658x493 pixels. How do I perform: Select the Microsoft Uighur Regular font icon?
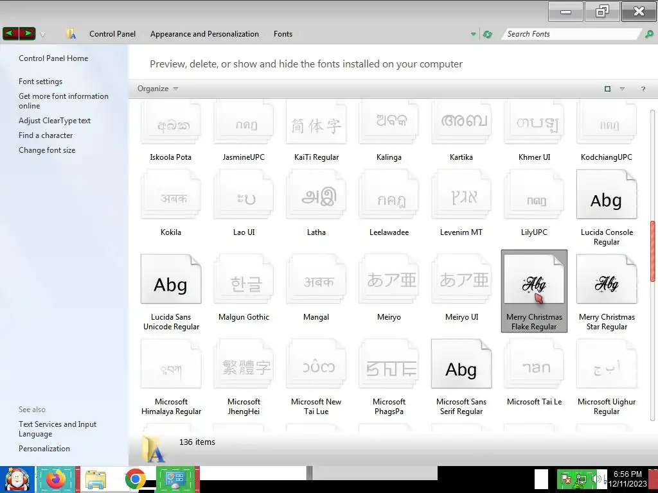point(607,364)
